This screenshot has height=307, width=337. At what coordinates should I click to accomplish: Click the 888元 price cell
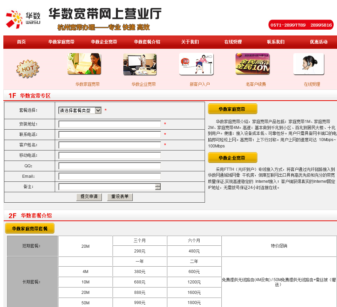[x=140, y=293]
